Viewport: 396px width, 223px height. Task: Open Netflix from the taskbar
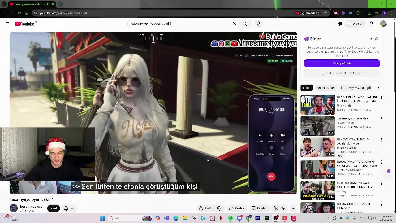(x=221, y=218)
